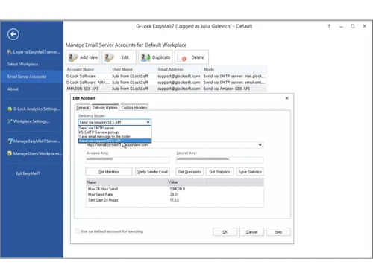Open Select Workplace in sidebar
Screen dimensions: 373x279
coord(22,64)
